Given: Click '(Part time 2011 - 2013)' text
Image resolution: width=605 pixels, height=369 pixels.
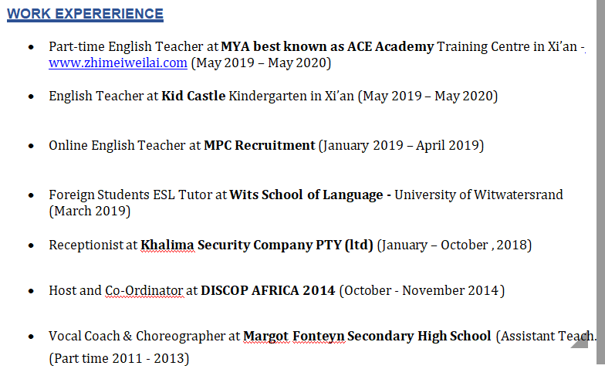Looking at the screenshot, I should coord(119,358).
